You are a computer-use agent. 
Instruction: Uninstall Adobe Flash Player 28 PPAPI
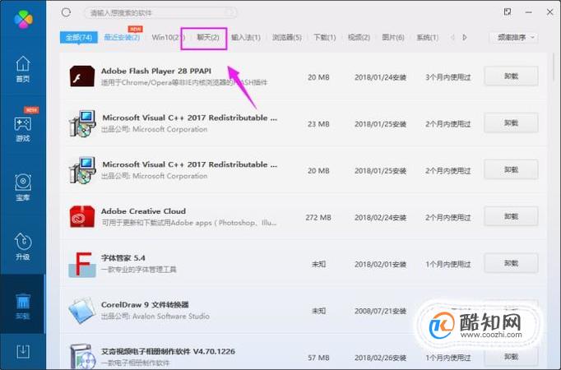(511, 76)
